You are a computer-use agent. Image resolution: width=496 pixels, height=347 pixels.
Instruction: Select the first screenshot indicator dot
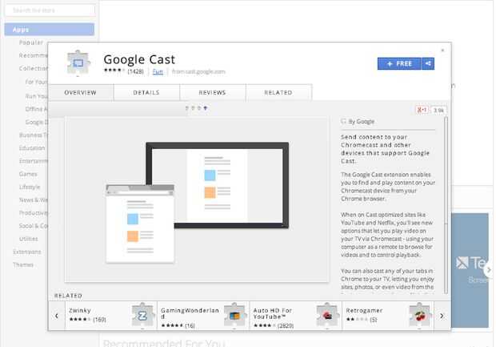187,108
